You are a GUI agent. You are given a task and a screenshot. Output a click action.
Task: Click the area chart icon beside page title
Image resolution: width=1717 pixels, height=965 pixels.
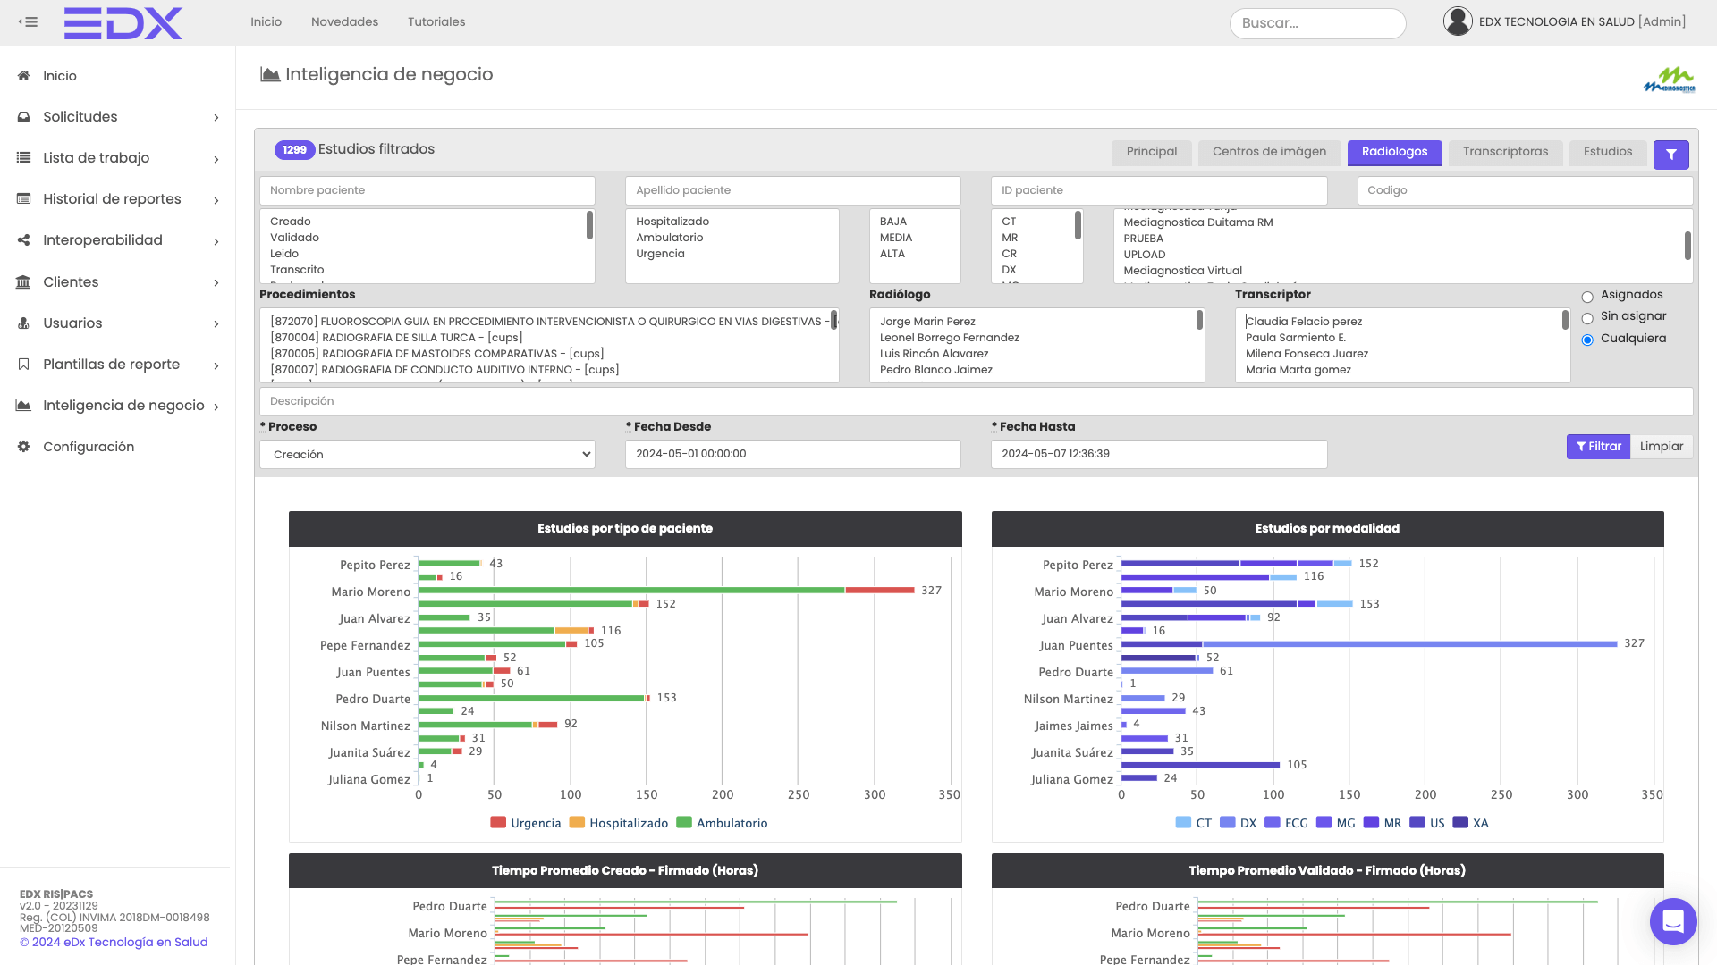[x=270, y=74]
